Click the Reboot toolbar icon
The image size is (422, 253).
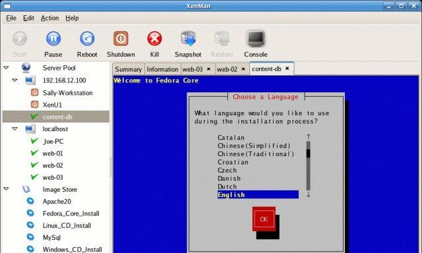pos(87,39)
